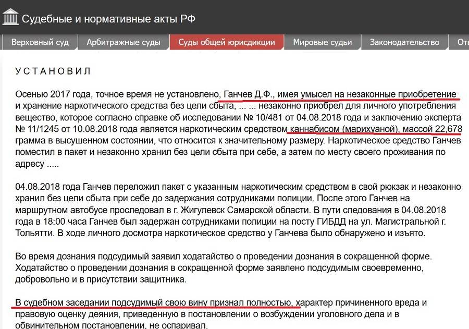The image size is (469, 329).
Task: Click the phrase В судебном заседании подсудимый
Action: [x=89, y=302]
